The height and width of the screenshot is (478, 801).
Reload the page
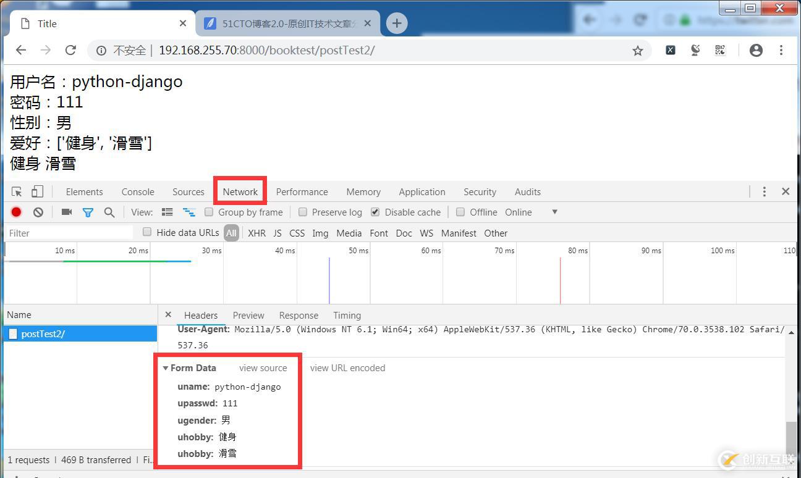pos(70,50)
